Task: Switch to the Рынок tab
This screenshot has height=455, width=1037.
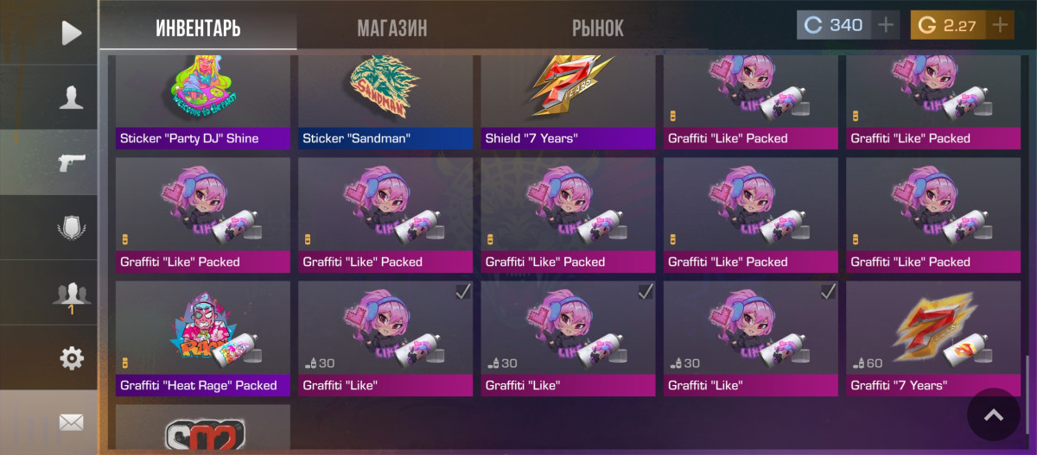Action: 598,28
